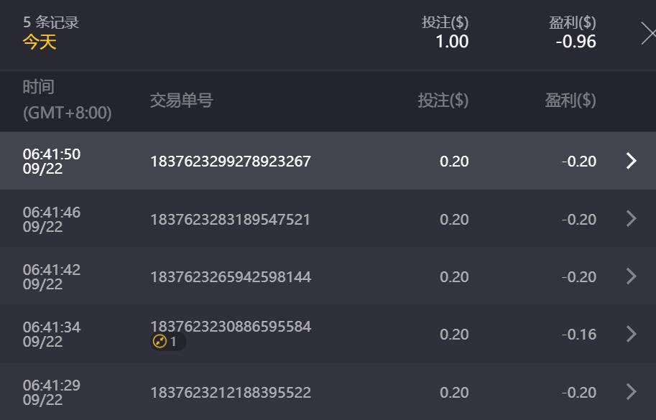
Task: Select transaction number 1837623299278923267
Action: click(230, 161)
